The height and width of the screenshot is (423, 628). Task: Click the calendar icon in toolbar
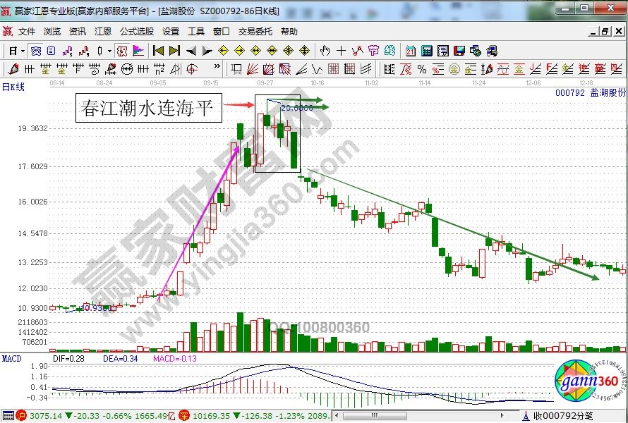coord(410,51)
